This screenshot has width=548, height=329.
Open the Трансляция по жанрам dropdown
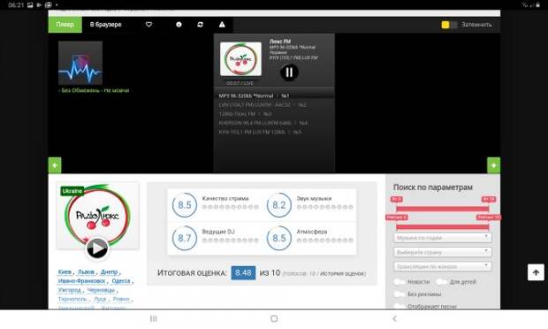tap(443, 266)
